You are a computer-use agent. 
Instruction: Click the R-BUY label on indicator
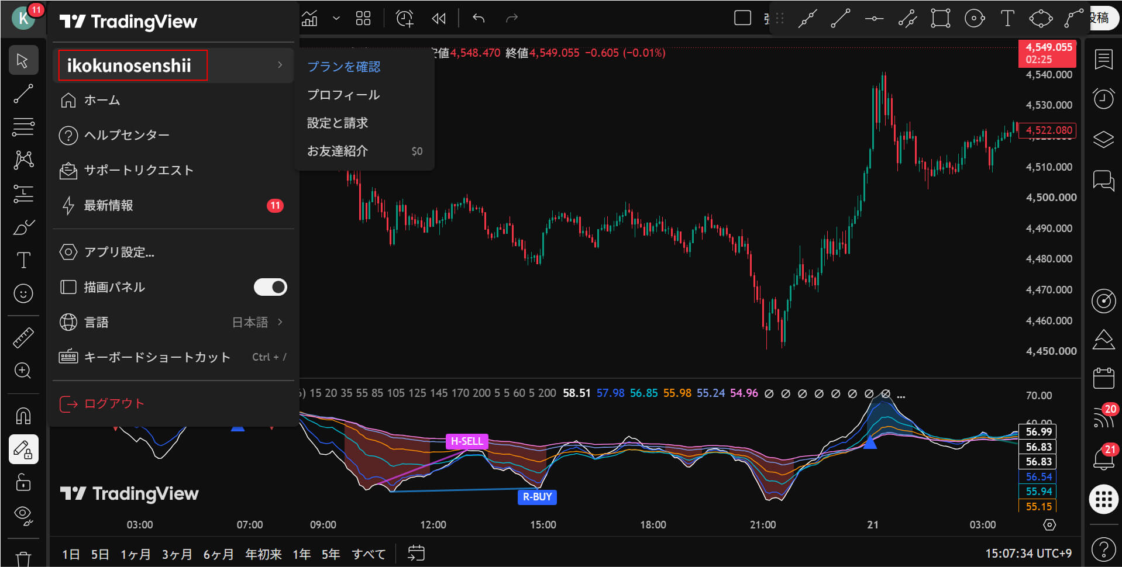click(x=537, y=497)
